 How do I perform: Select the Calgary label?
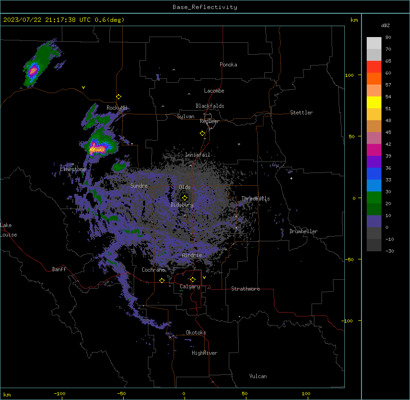click(x=190, y=286)
